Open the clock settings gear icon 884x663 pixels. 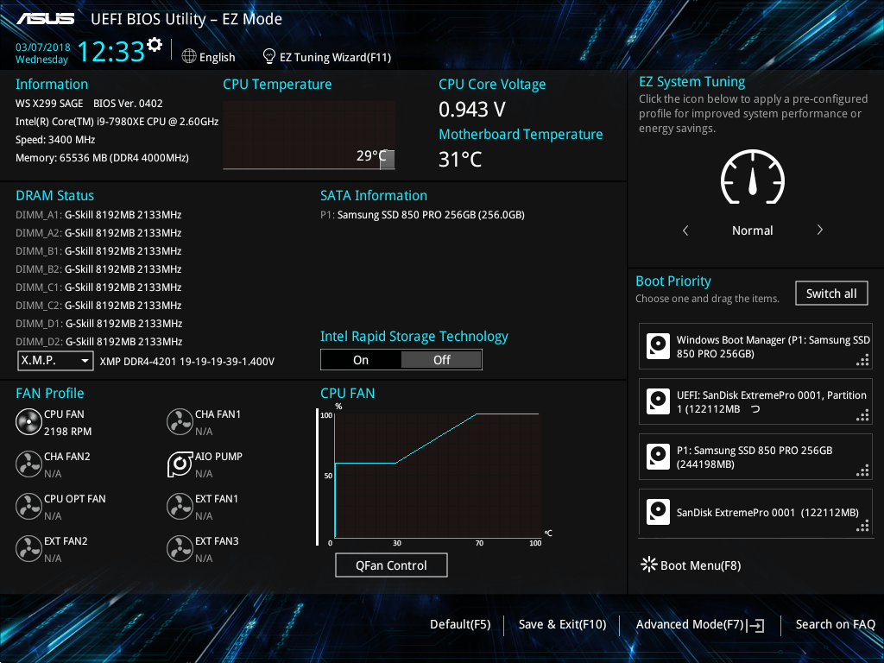[155, 45]
